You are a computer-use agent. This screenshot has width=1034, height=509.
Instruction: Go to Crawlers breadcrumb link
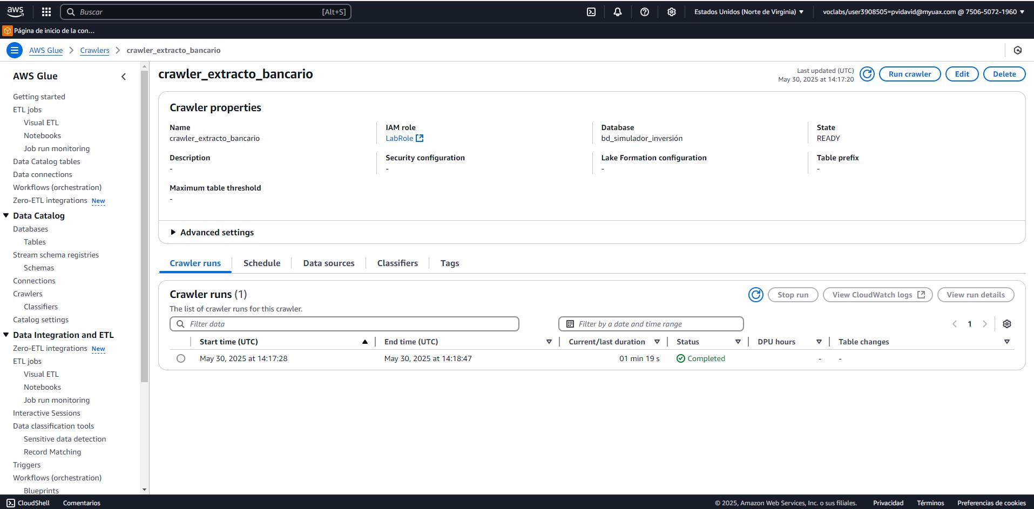[x=94, y=50]
